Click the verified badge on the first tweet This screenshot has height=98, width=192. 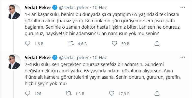(x=55, y=8)
